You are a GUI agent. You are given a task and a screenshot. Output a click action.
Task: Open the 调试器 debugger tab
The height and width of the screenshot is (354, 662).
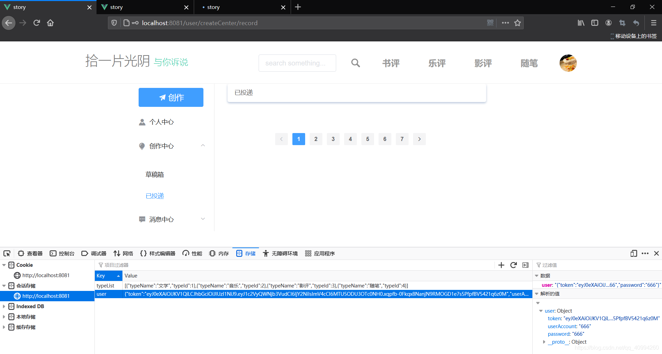tap(94, 253)
